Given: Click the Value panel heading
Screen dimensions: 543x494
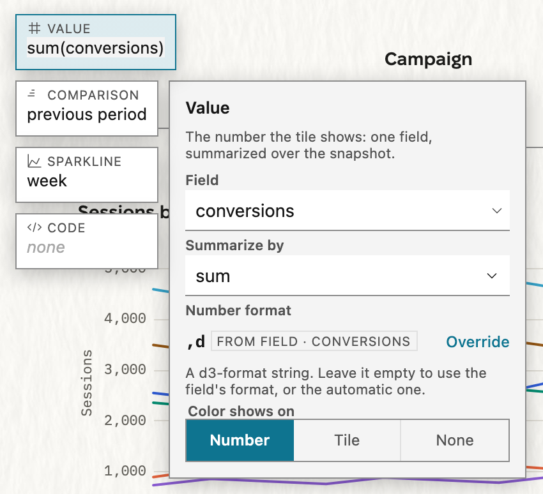Looking at the screenshot, I should (x=208, y=108).
